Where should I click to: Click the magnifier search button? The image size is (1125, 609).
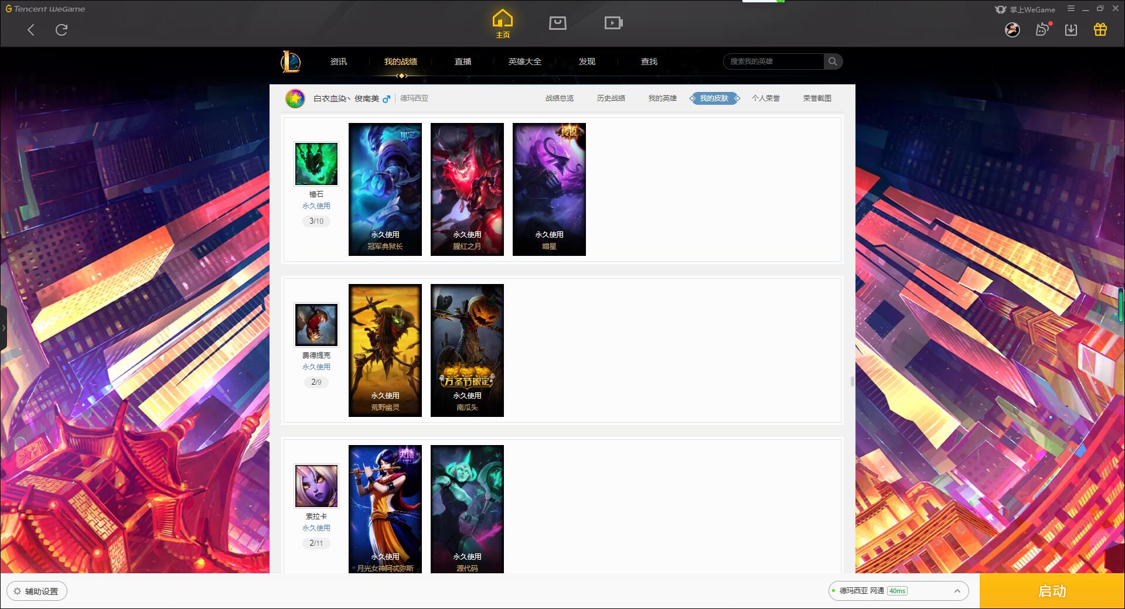point(833,61)
